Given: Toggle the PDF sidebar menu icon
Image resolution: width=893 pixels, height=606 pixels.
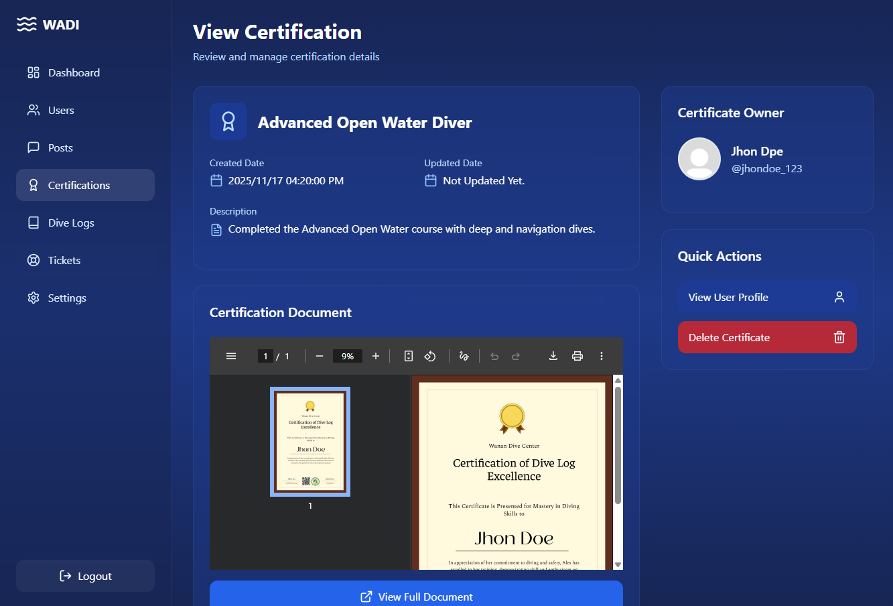Looking at the screenshot, I should pyautogui.click(x=231, y=356).
